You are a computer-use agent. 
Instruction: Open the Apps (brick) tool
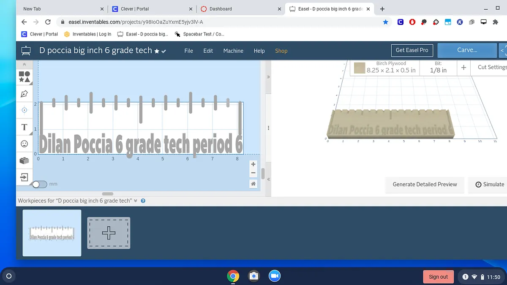click(x=24, y=160)
